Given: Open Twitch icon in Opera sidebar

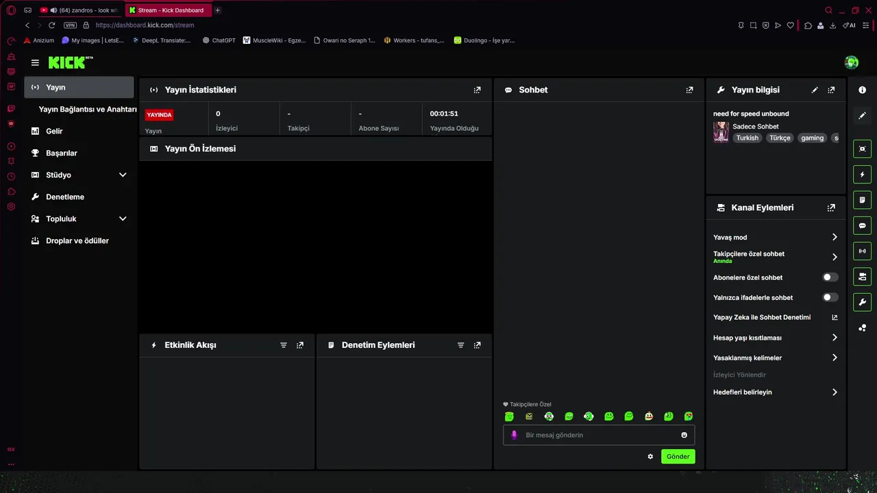Looking at the screenshot, I should click(x=11, y=108).
